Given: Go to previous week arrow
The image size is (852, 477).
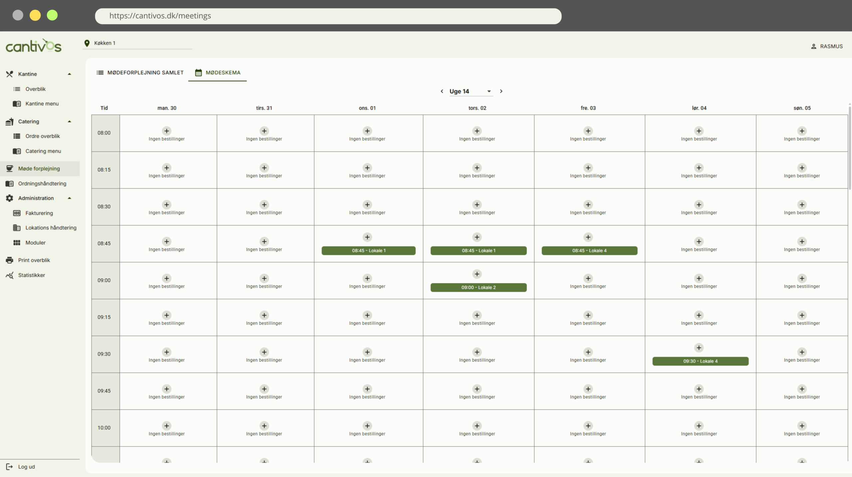Looking at the screenshot, I should tap(442, 91).
